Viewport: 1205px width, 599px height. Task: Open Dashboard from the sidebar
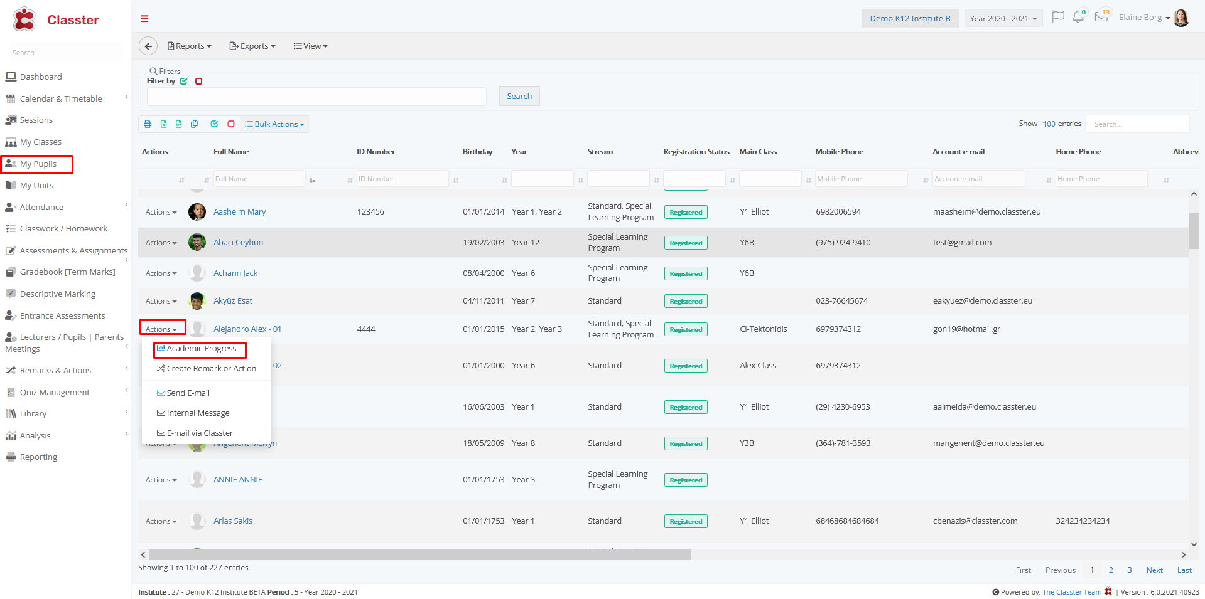(41, 77)
